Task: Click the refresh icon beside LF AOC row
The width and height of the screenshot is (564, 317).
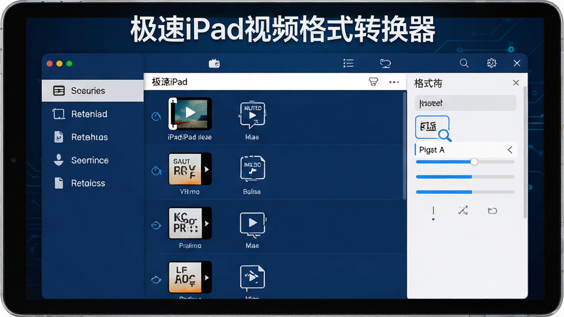Action: 156,279
